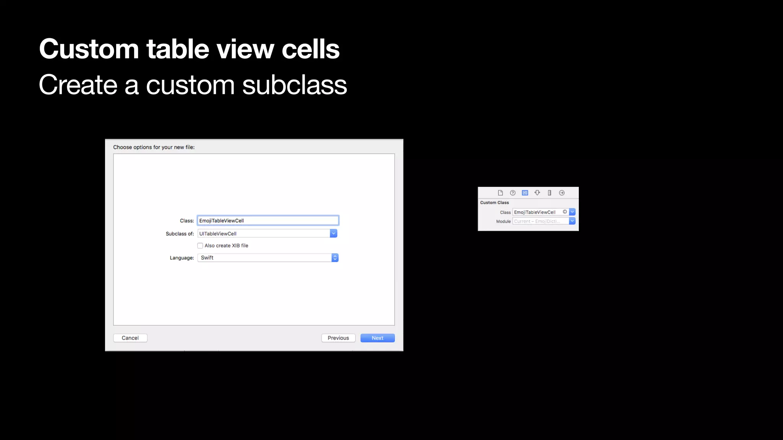Open the Quick Help inspector icon
The height and width of the screenshot is (440, 783).
pyautogui.click(x=513, y=193)
